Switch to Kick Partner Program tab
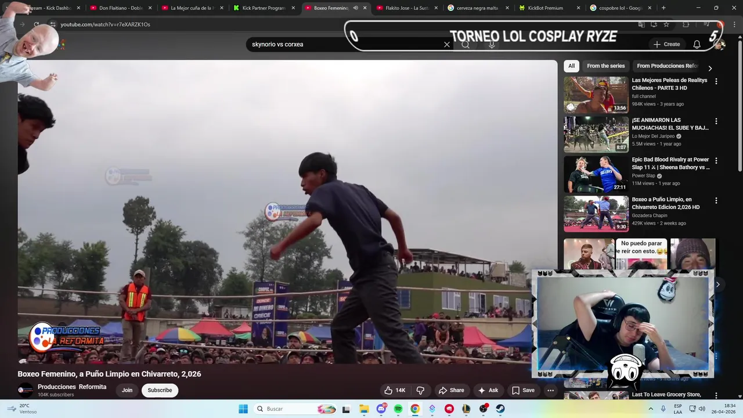Viewport: 743px width, 418px height. click(264, 8)
